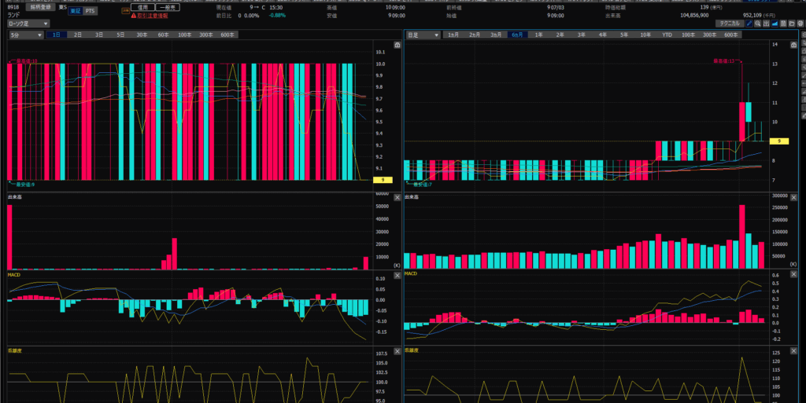
Task: Select 600本 on the 日足 chart
Action: click(731, 35)
